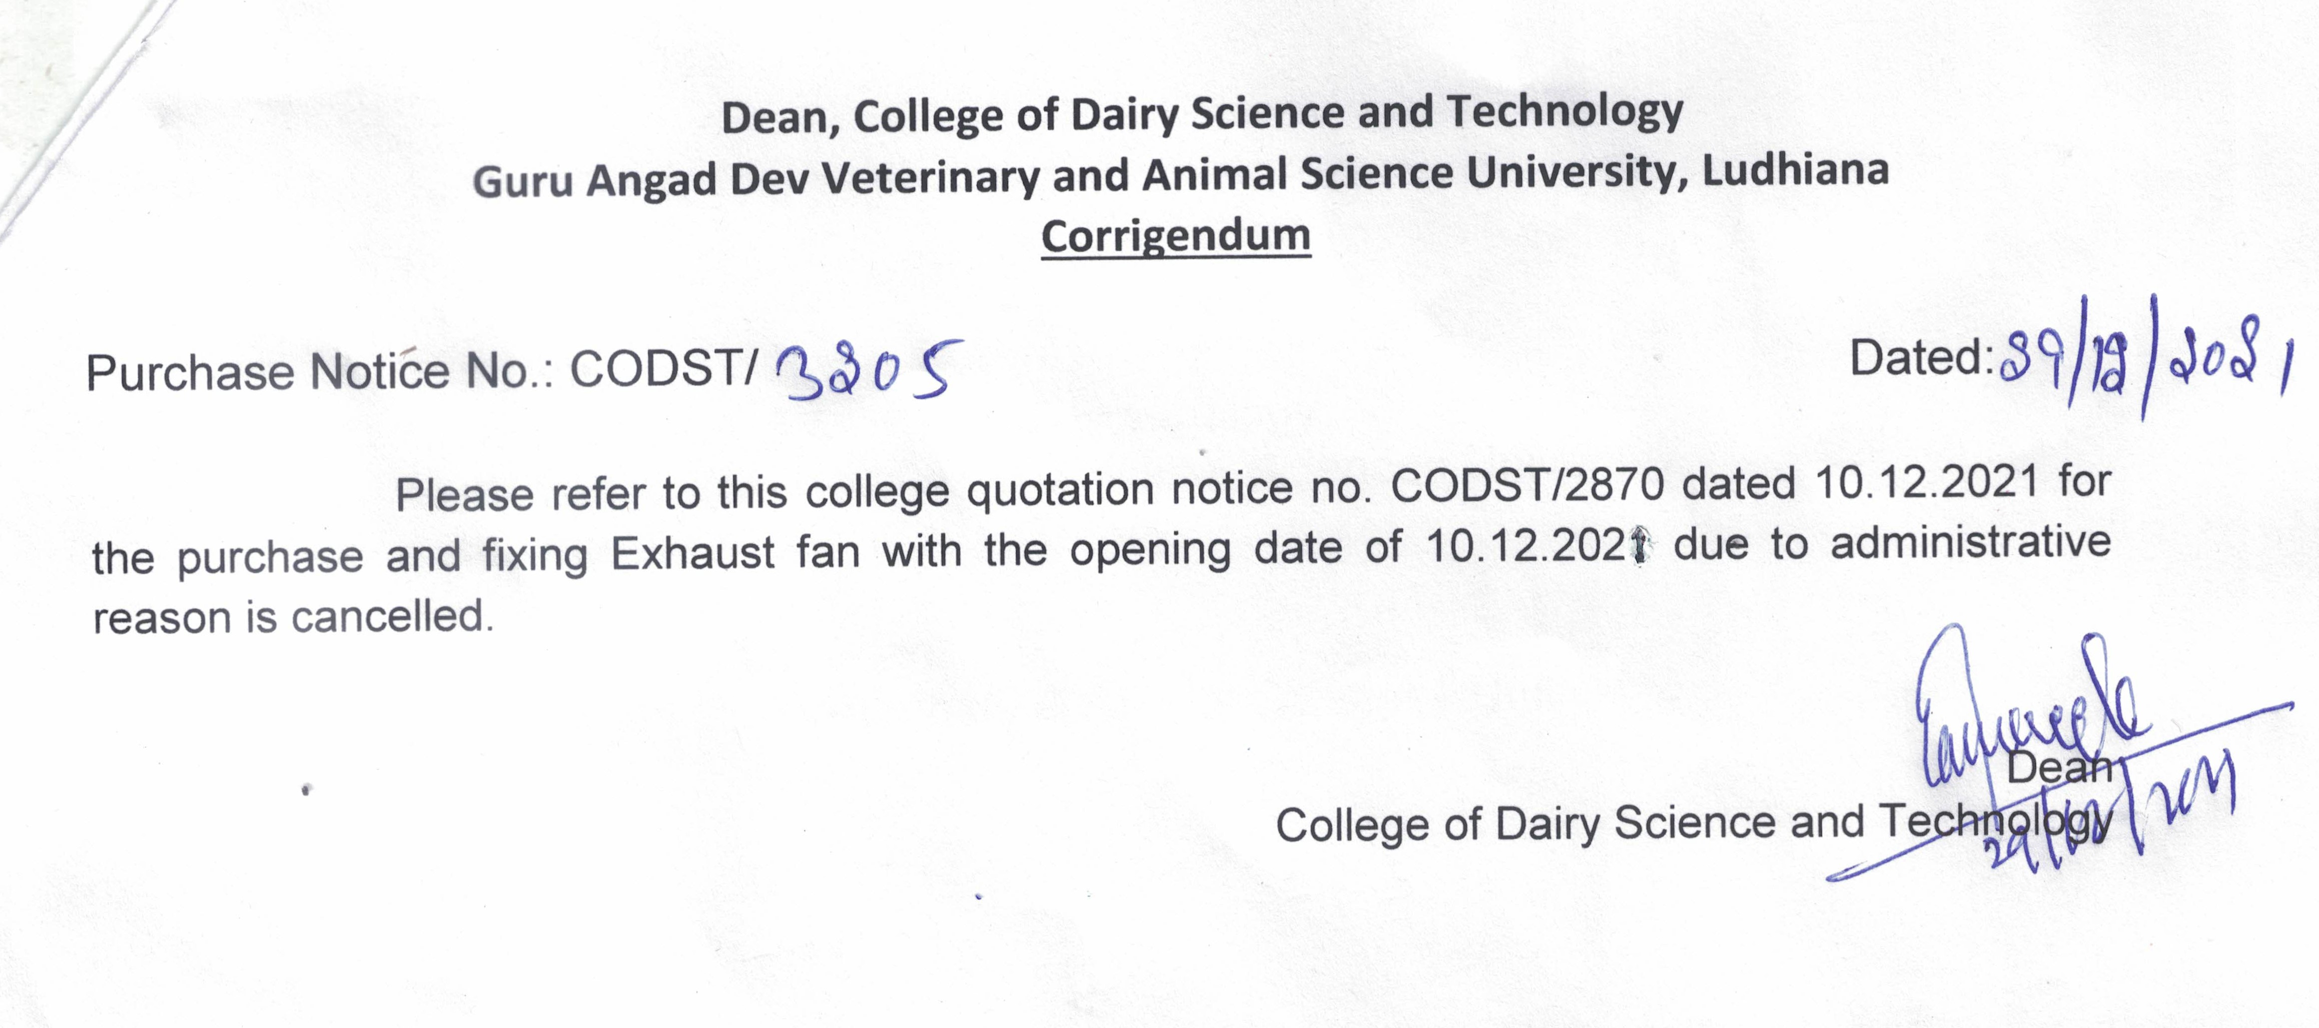Click the printed 'Dean' designation under the signature
Viewport: 2319px width, 1028px height.
(2060, 767)
